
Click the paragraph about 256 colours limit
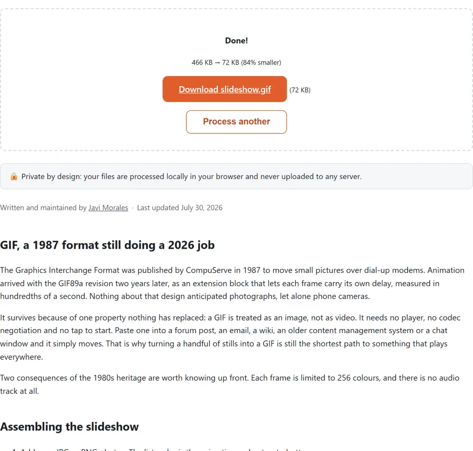[x=230, y=384]
